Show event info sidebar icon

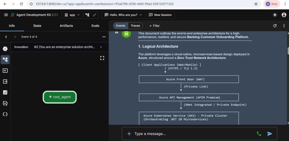pyautogui.click(x=5, y=49)
